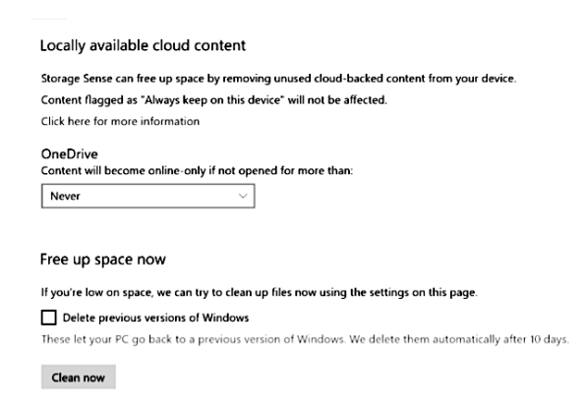Click the Always keep on this device sentence
Screen dimensions: 586x410
(213, 99)
